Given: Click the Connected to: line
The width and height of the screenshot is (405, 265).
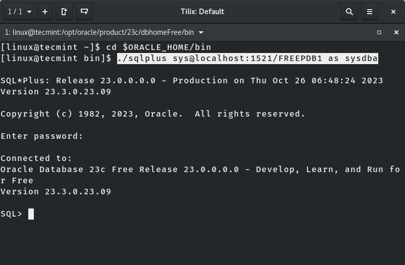Looking at the screenshot, I should click(36, 158).
